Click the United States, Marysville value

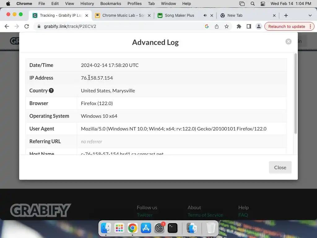(108, 91)
